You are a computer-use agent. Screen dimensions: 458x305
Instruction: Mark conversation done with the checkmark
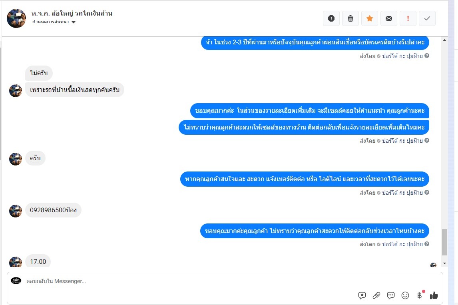point(427,18)
